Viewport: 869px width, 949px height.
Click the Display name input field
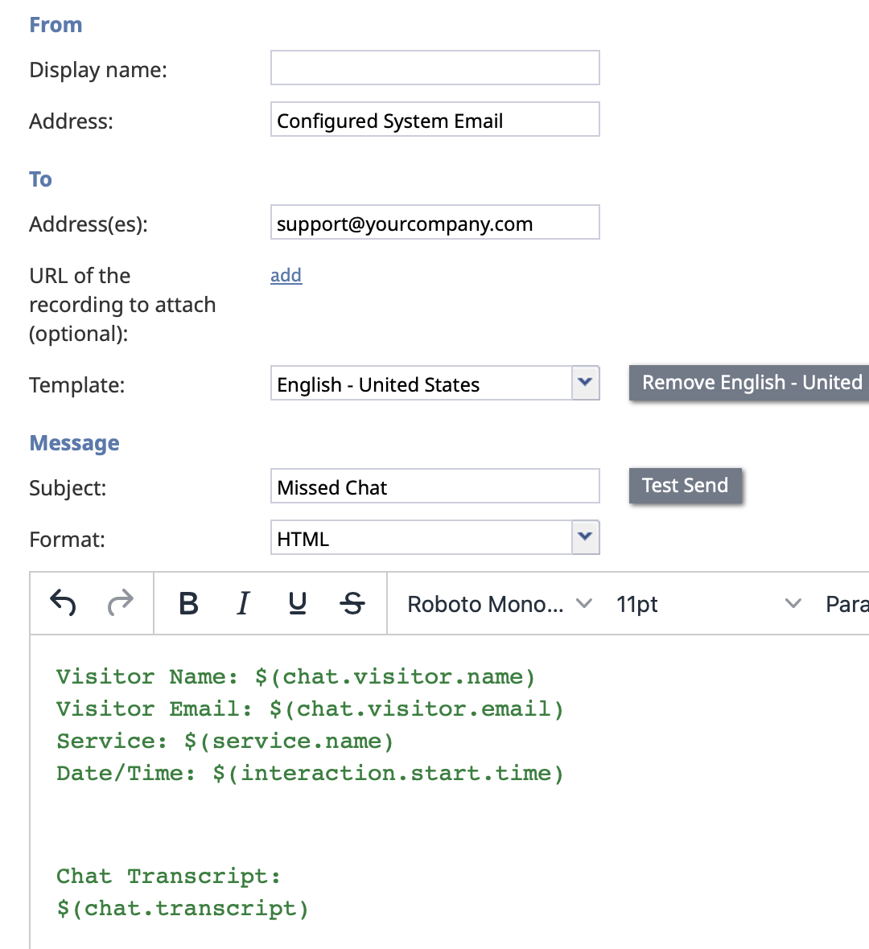pos(434,68)
